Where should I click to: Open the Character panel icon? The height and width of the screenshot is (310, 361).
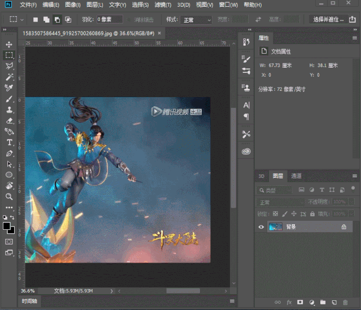[246, 105]
